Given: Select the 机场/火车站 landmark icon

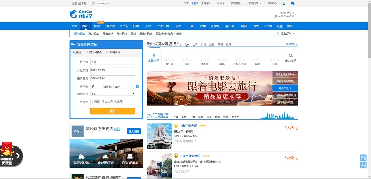Looking at the screenshot, I should click(240, 59).
